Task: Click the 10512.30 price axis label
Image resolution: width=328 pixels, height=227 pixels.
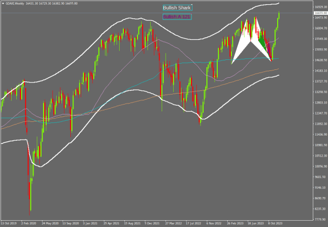Action: point(321,156)
